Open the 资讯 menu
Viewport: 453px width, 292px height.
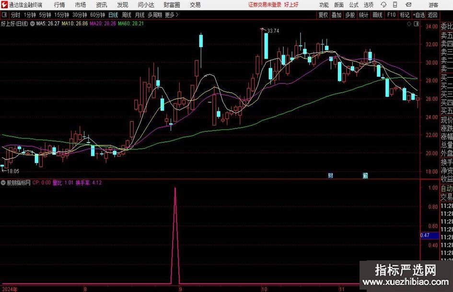(102, 5)
